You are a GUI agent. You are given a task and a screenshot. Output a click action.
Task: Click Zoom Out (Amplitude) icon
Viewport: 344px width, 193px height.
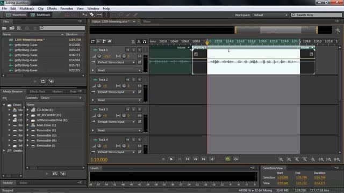pos(289,159)
